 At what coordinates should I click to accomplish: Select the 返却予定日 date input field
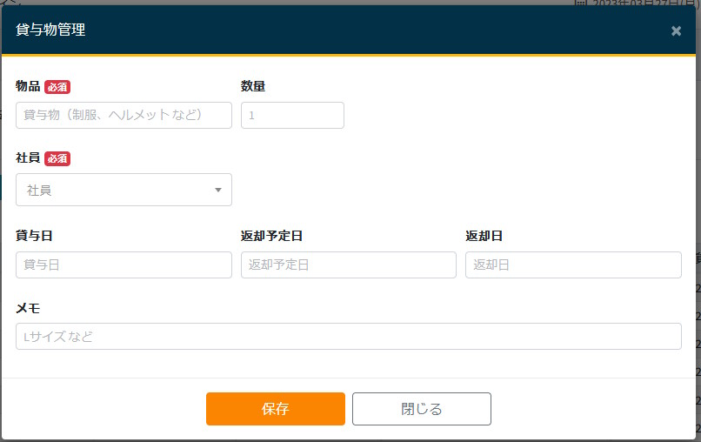coord(348,265)
